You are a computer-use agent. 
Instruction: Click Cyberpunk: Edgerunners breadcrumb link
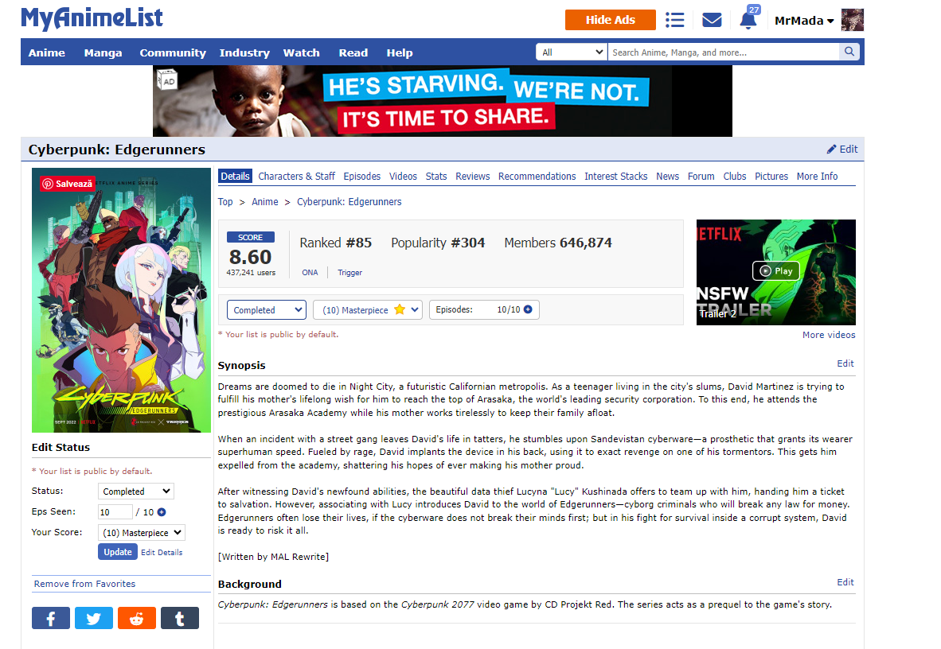point(349,202)
